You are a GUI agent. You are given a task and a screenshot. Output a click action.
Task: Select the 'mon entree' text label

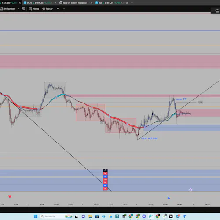[149, 138]
